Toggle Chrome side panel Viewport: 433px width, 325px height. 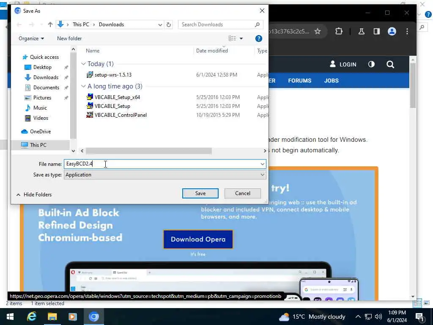tap(377, 31)
